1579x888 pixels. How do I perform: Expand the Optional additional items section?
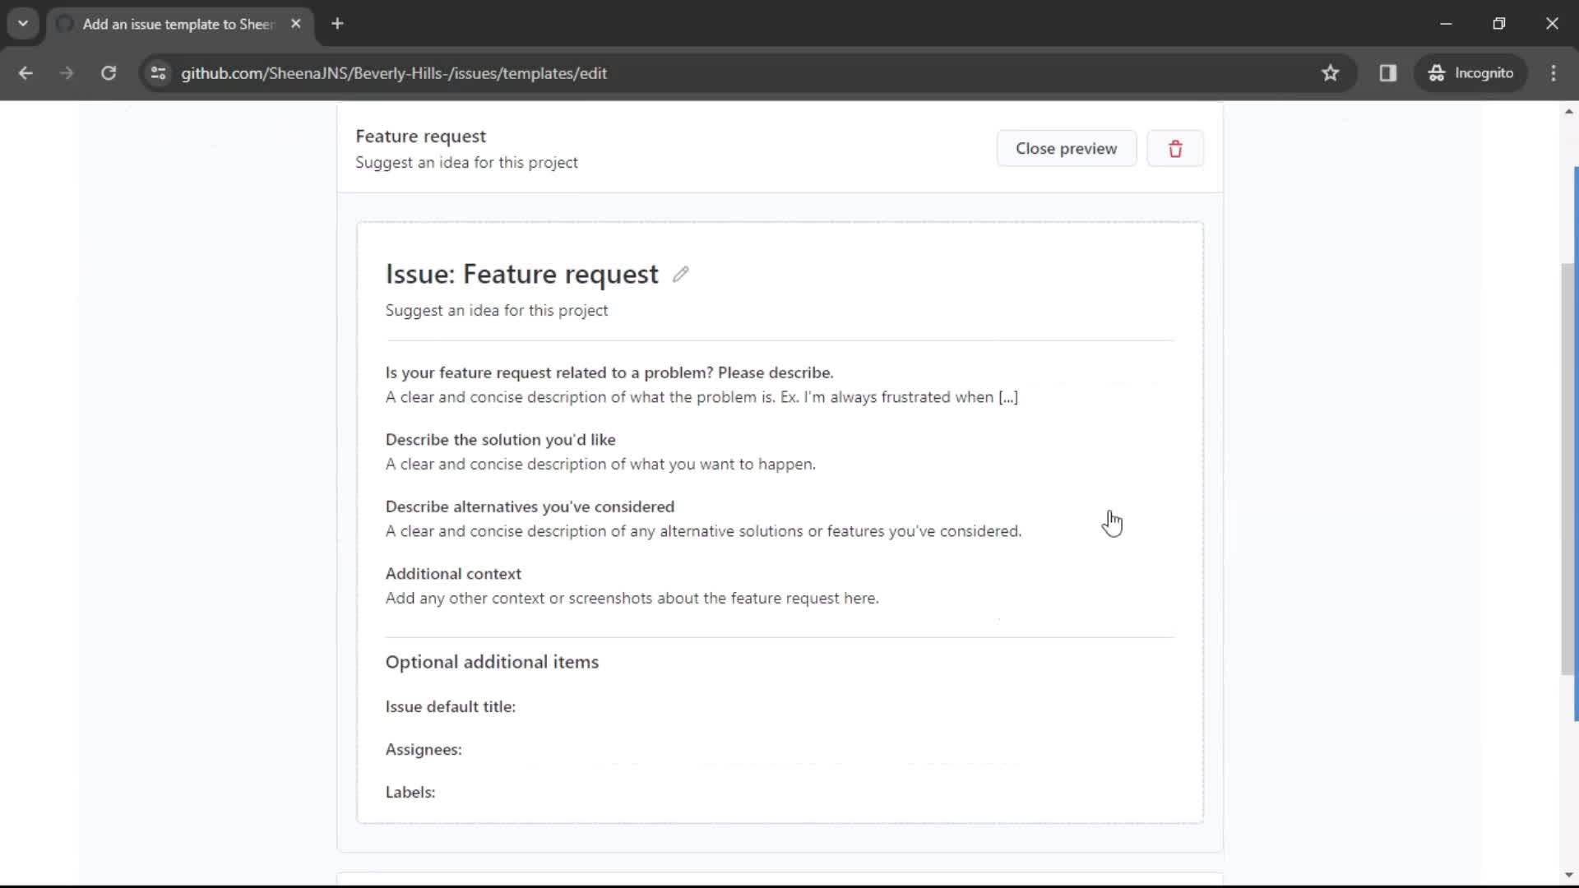(x=493, y=661)
